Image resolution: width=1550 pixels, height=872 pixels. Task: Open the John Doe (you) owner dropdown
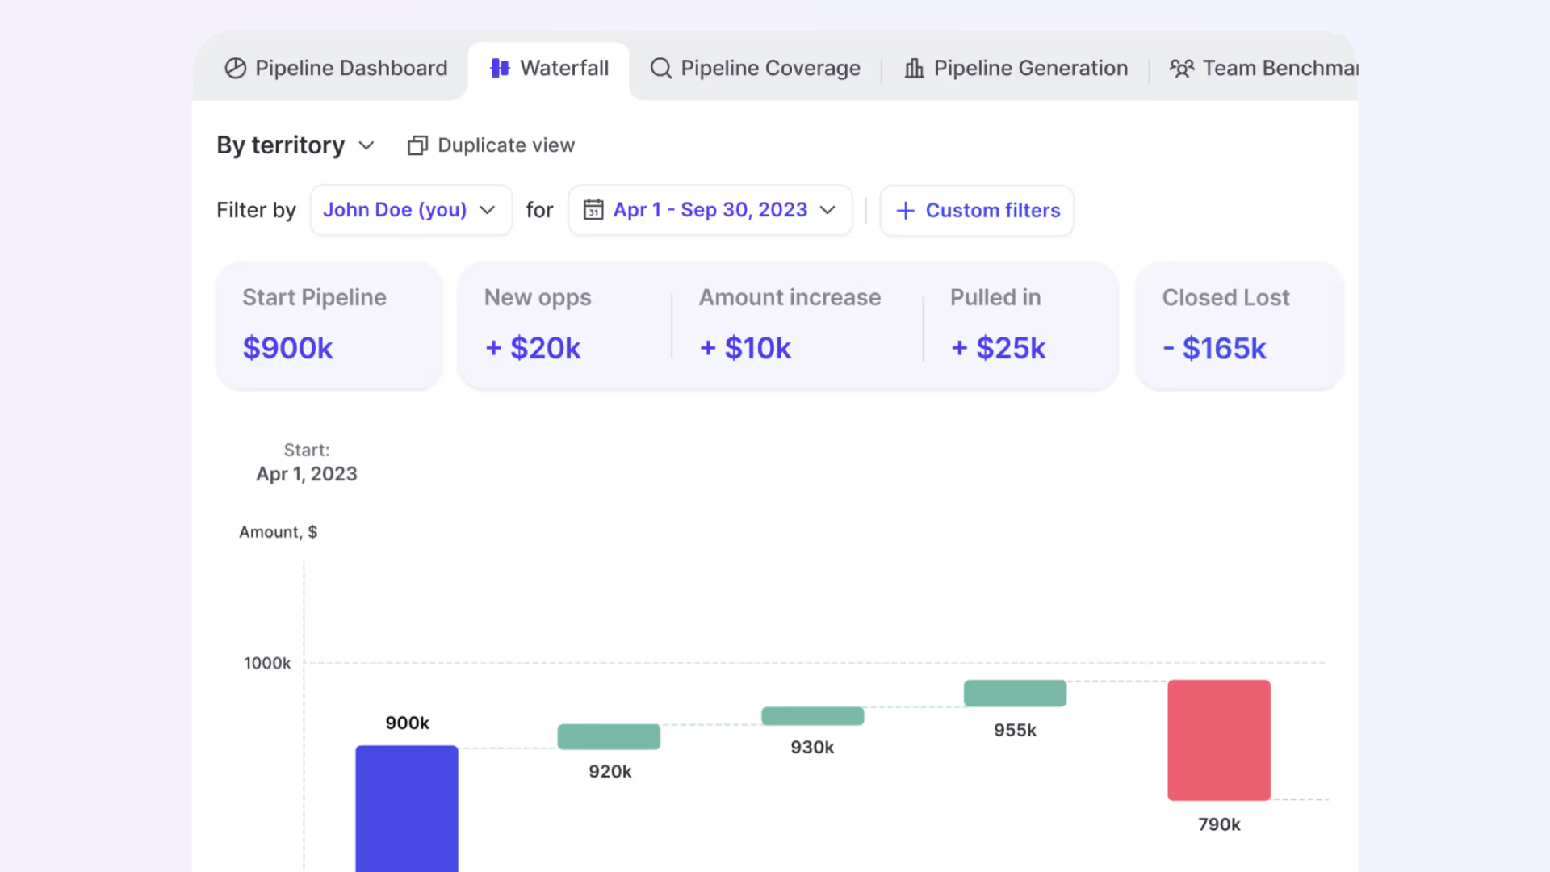[411, 210]
